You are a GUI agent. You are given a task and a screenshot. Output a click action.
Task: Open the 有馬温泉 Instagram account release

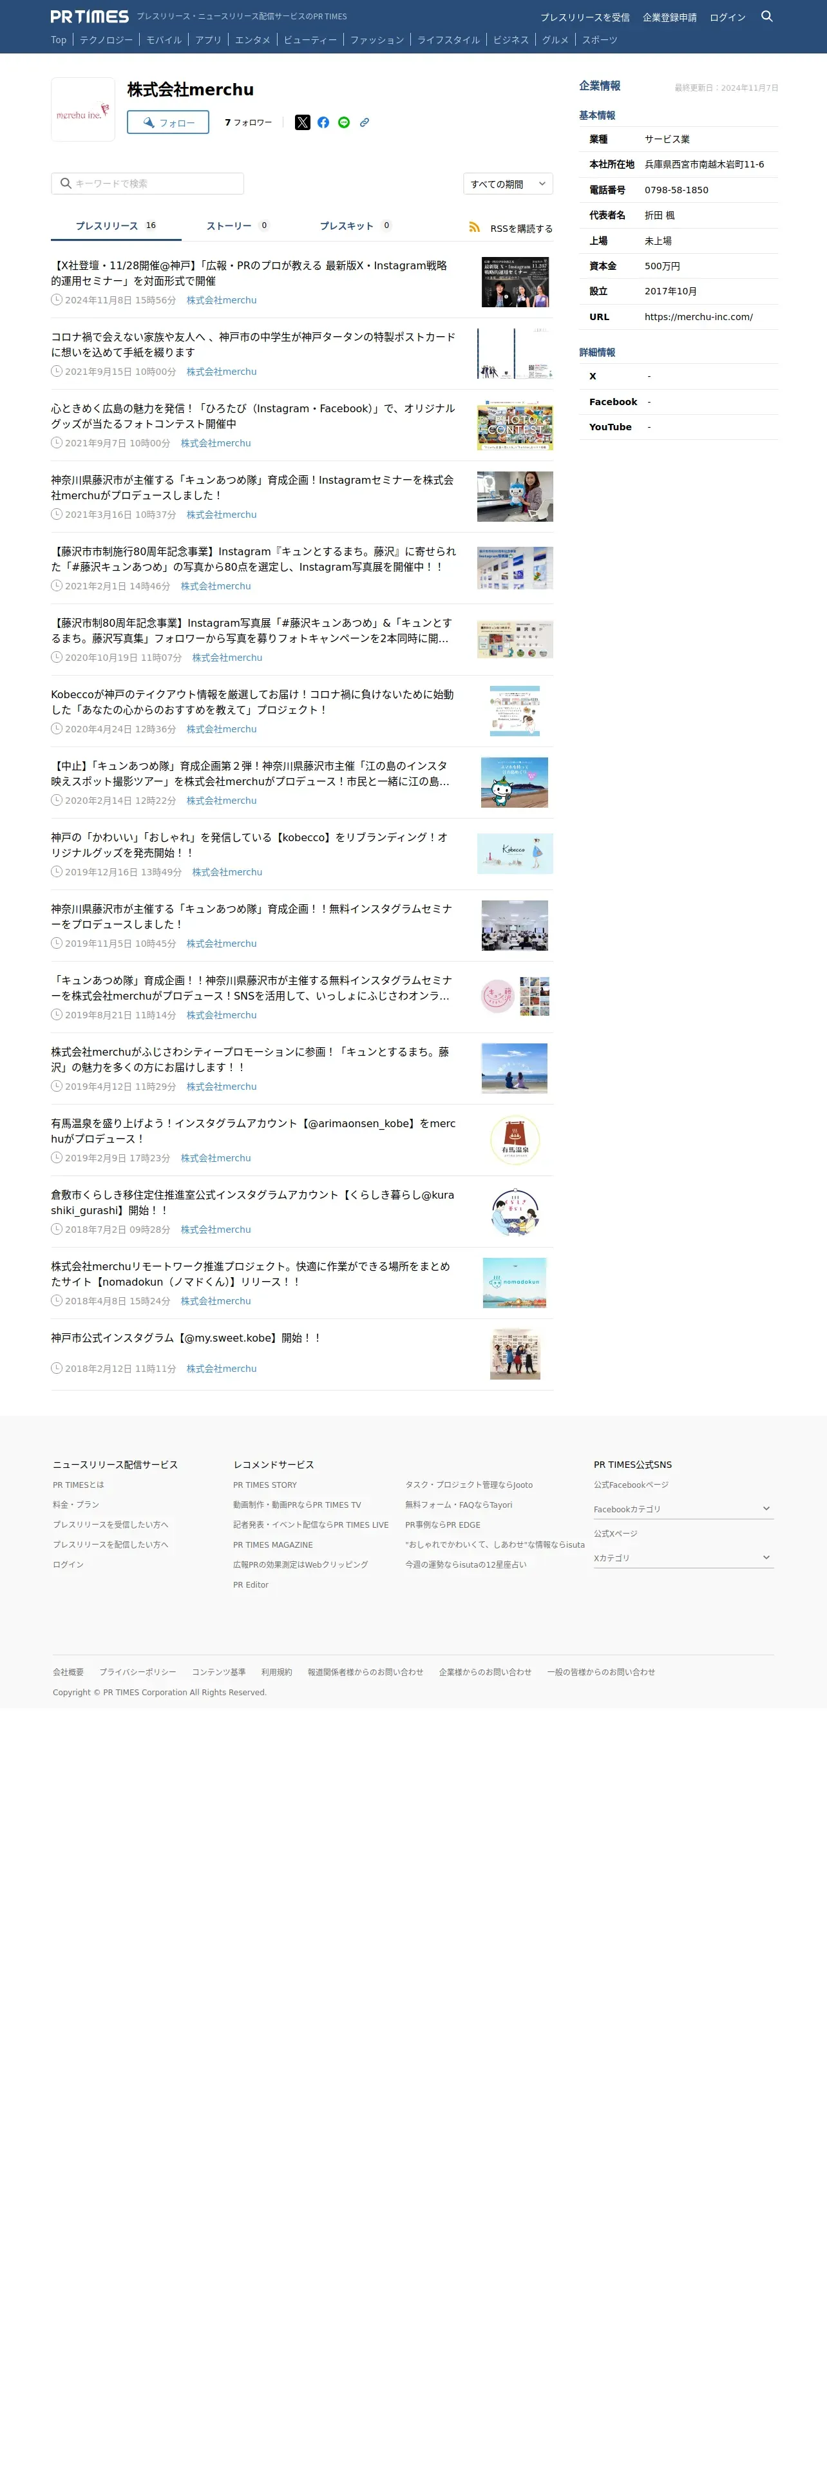pos(253,1131)
